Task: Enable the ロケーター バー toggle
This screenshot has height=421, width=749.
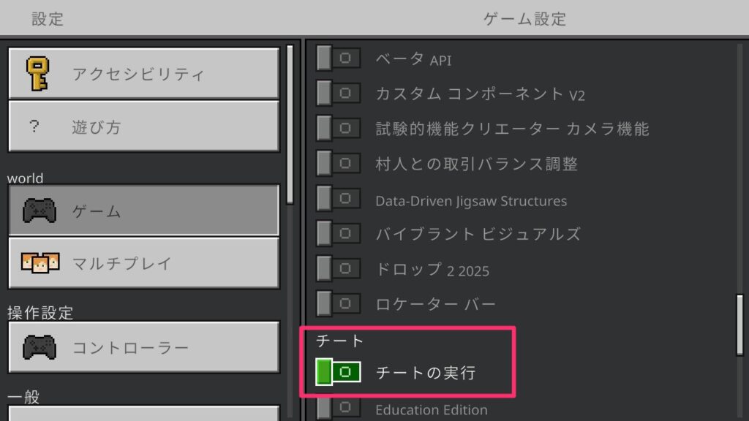Action: coord(338,303)
